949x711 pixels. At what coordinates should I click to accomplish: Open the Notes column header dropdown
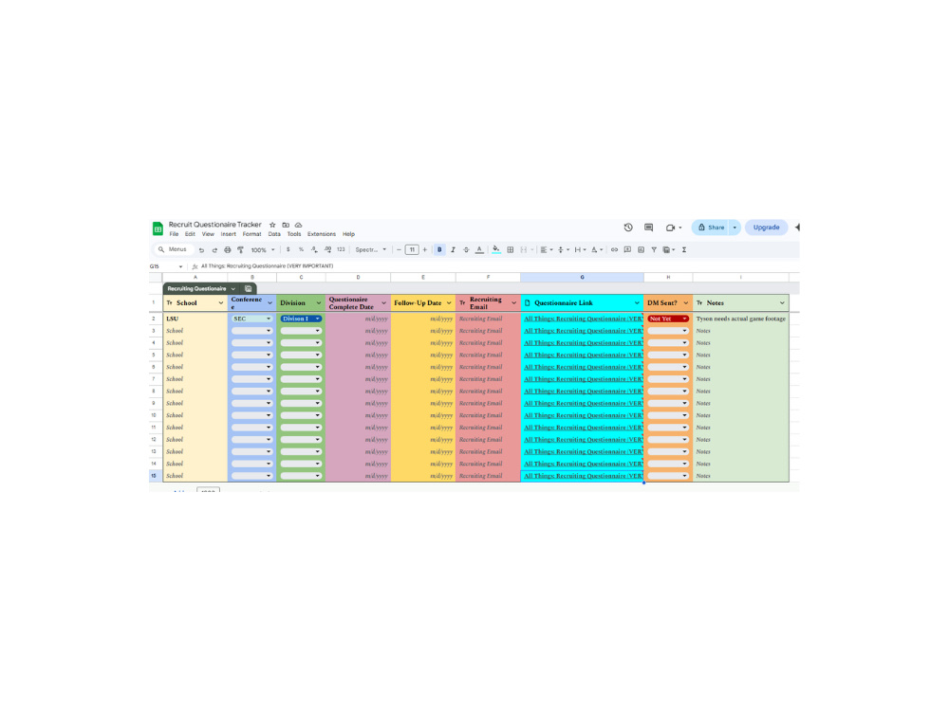point(782,303)
